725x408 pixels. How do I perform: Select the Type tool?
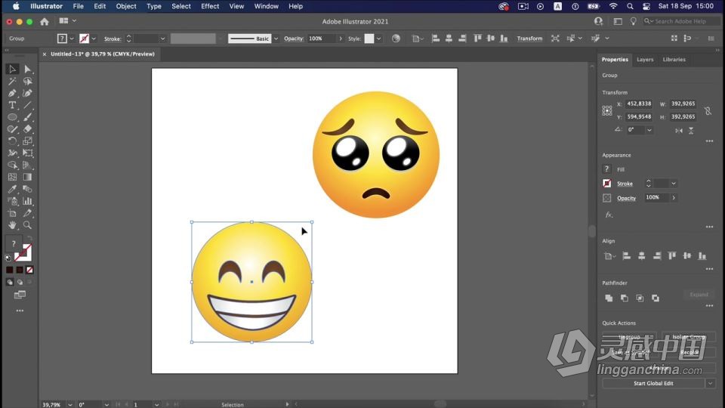tap(13, 106)
